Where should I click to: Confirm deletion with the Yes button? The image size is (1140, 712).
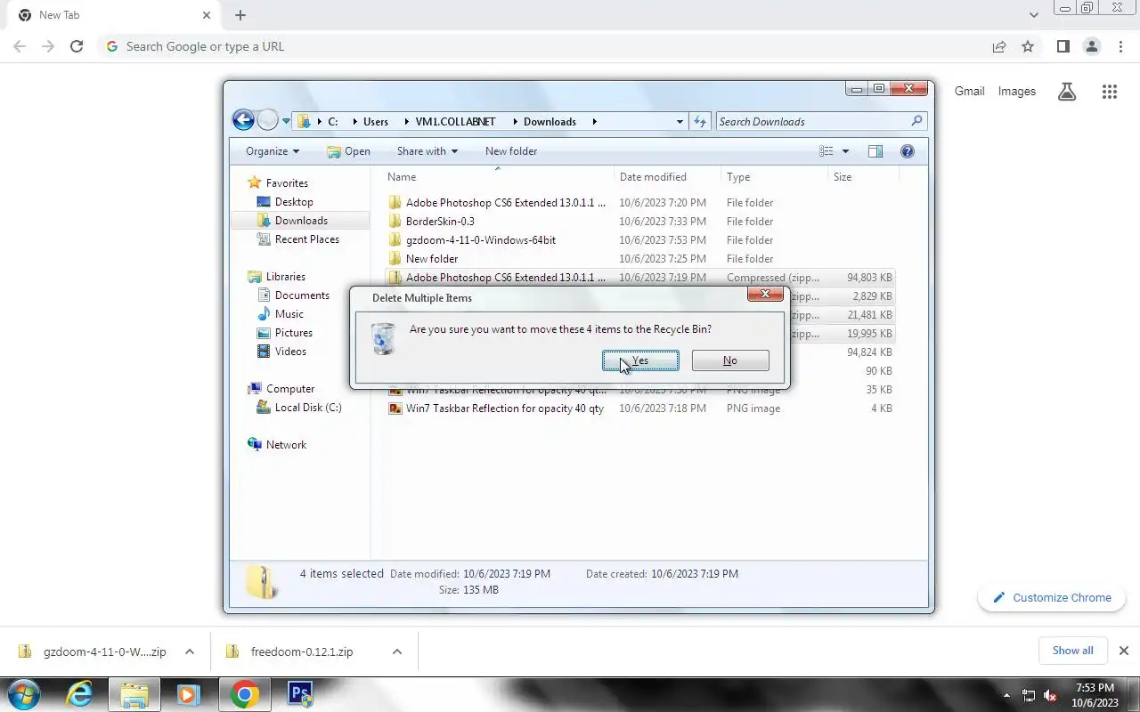(640, 360)
